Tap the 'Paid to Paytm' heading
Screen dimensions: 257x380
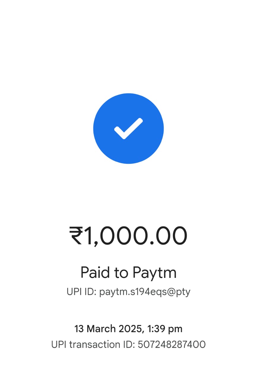tap(128, 273)
